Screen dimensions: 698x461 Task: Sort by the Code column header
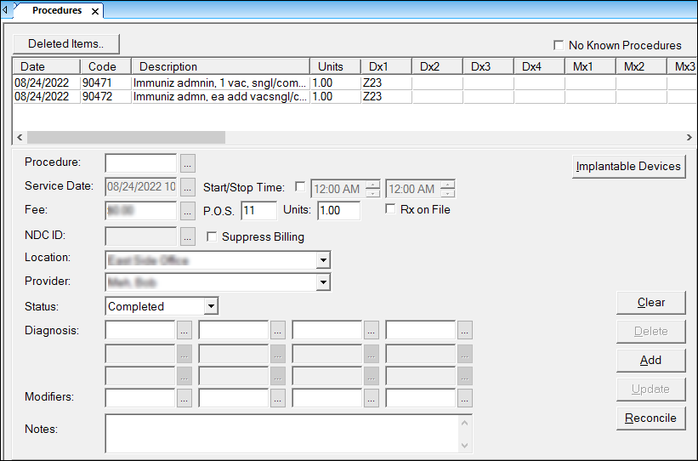tap(106, 66)
